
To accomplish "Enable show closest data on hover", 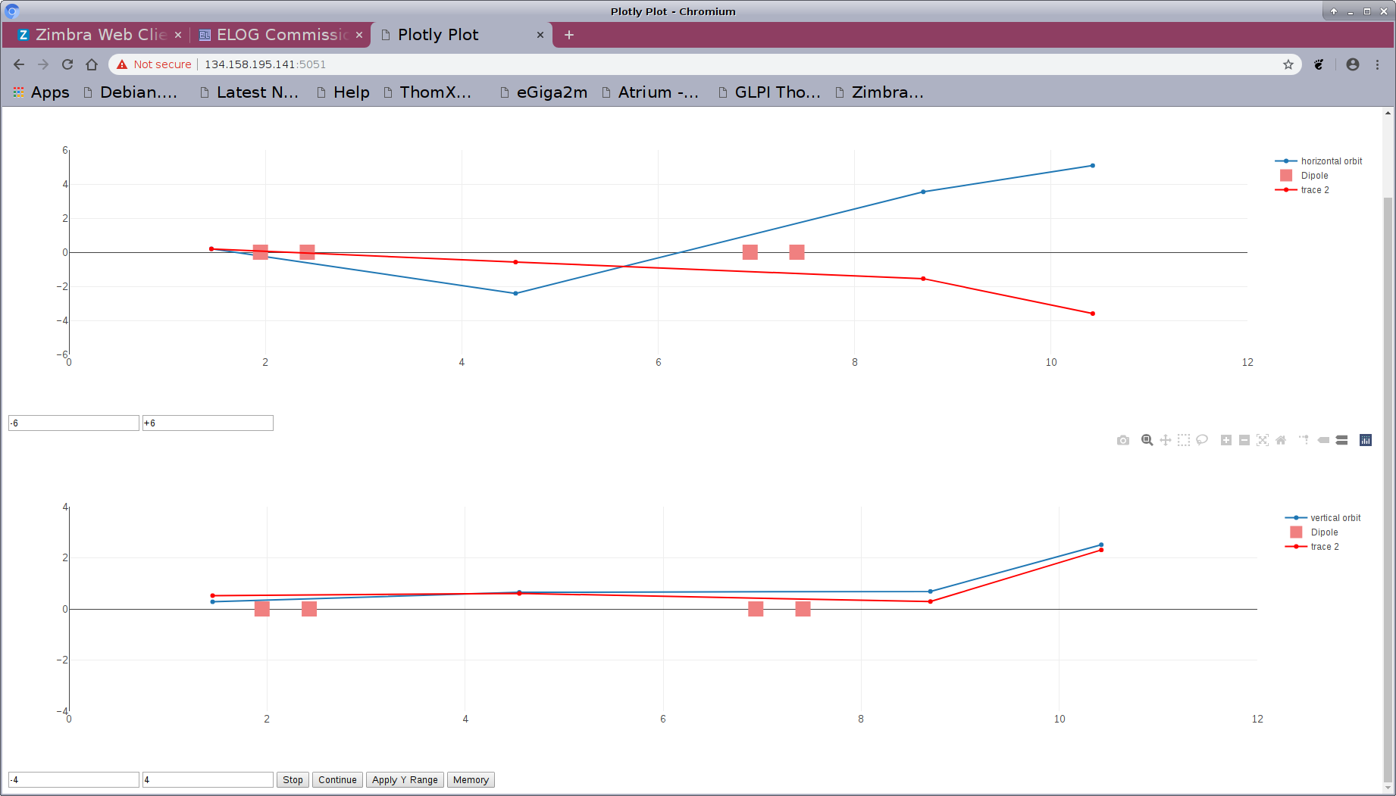I will [1323, 440].
